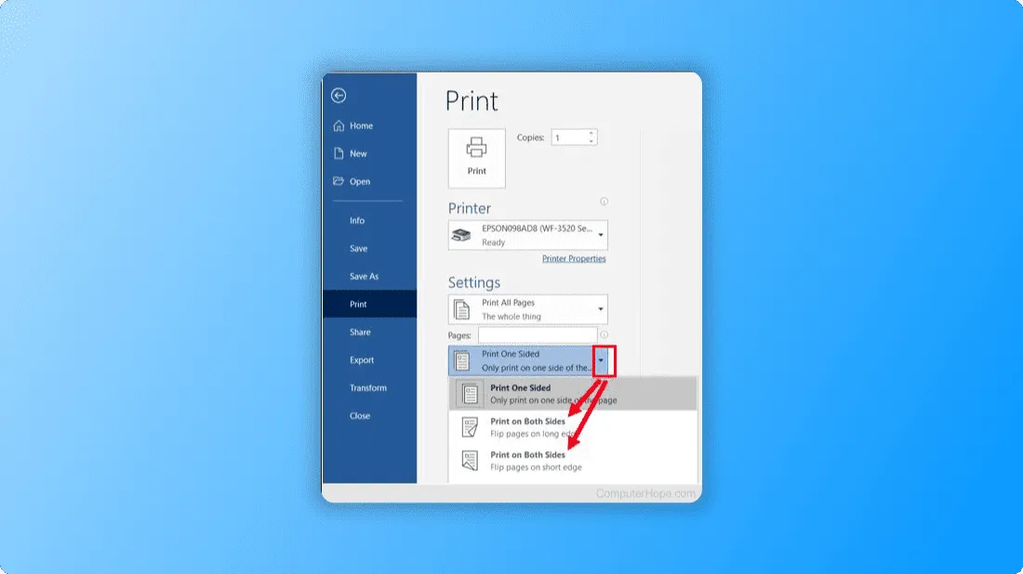Click the New document icon

339,154
